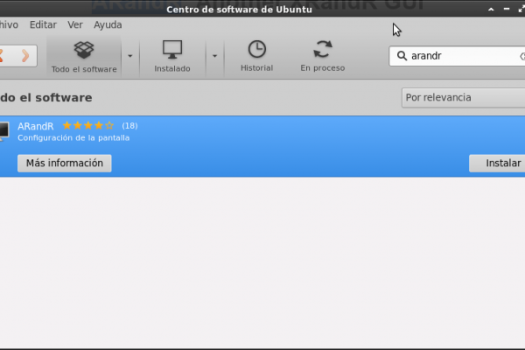Image resolution: width=525 pixels, height=350 pixels.
Task: Click Instalar button for ARandR
Action: coord(497,163)
